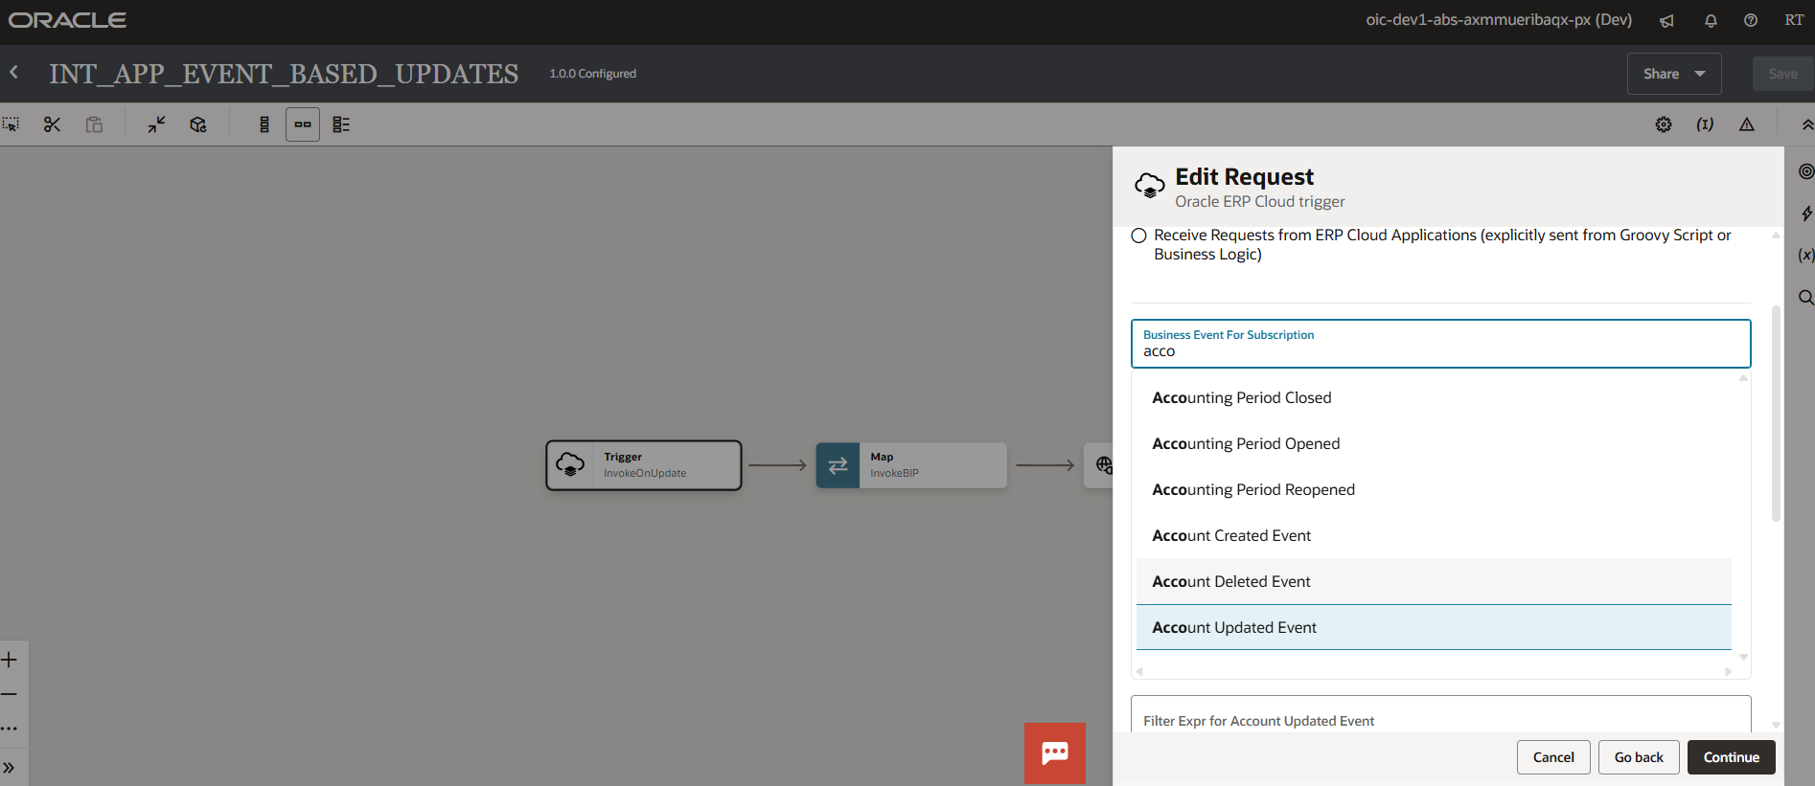Choose Accounting Period Opened option
The image size is (1815, 786).
point(1434,443)
